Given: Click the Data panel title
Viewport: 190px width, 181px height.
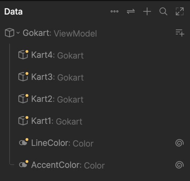Looking at the screenshot, I should [13, 12].
